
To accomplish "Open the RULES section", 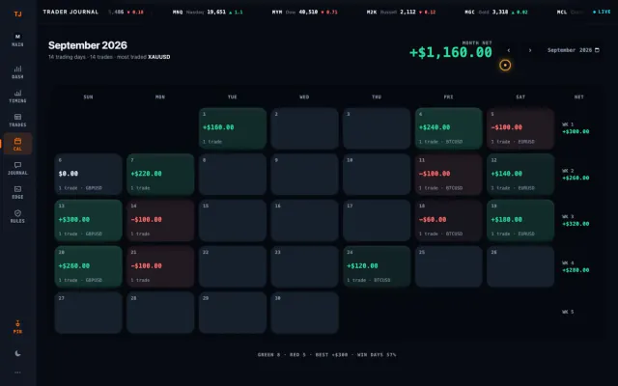I will pyautogui.click(x=17, y=216).
